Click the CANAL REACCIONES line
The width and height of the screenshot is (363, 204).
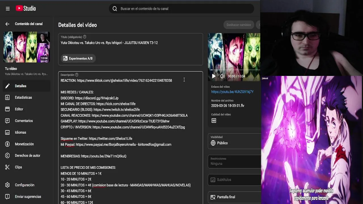click(x=124, y=116)
